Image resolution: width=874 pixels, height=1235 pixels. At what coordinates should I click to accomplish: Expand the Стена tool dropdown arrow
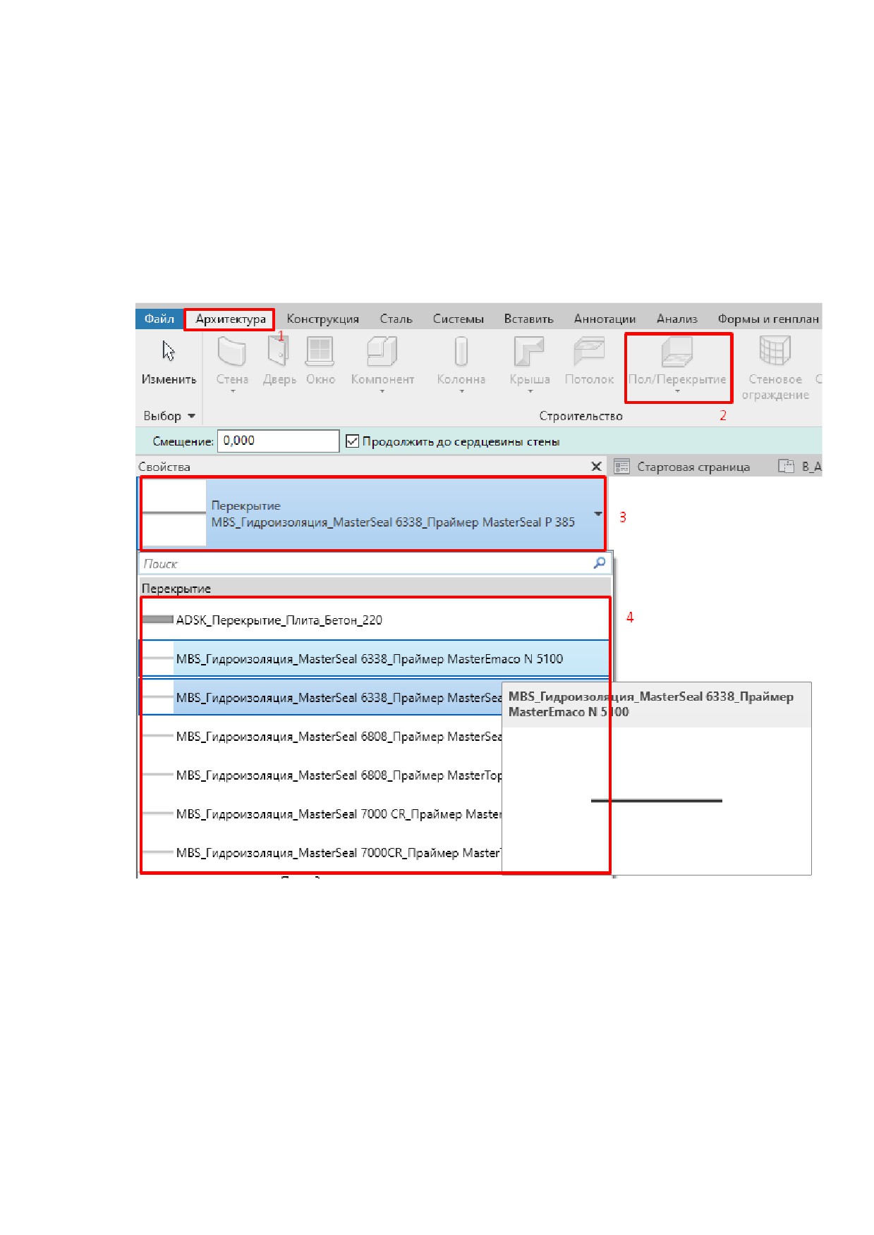point(232,391)
